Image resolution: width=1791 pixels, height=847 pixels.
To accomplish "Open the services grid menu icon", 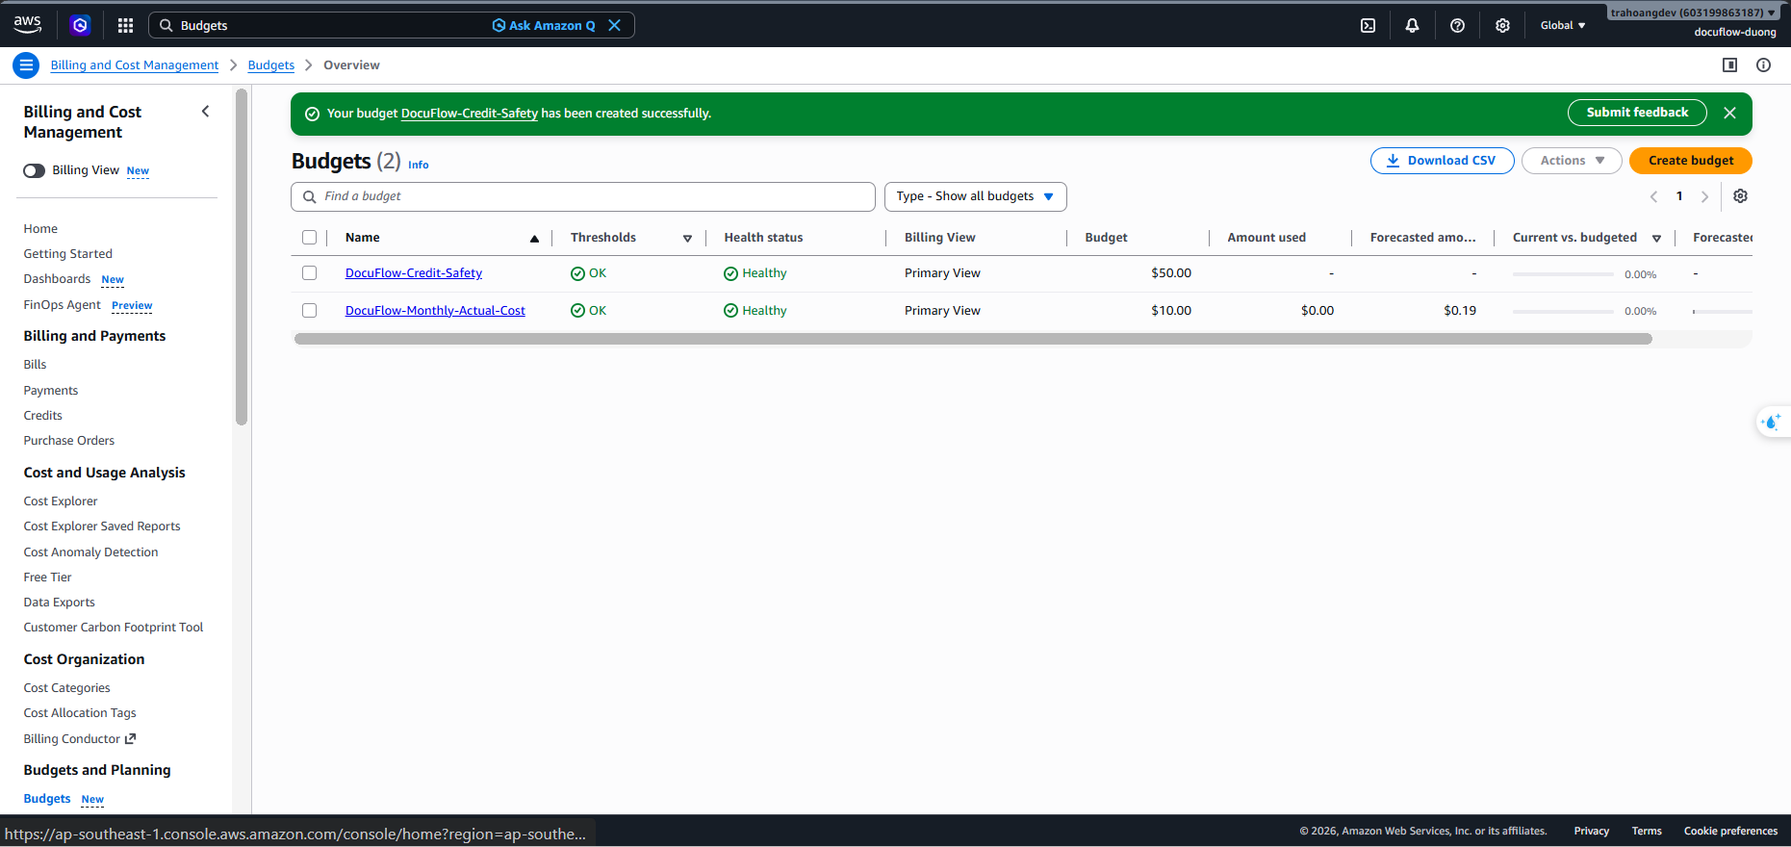I will pos(125,25).
